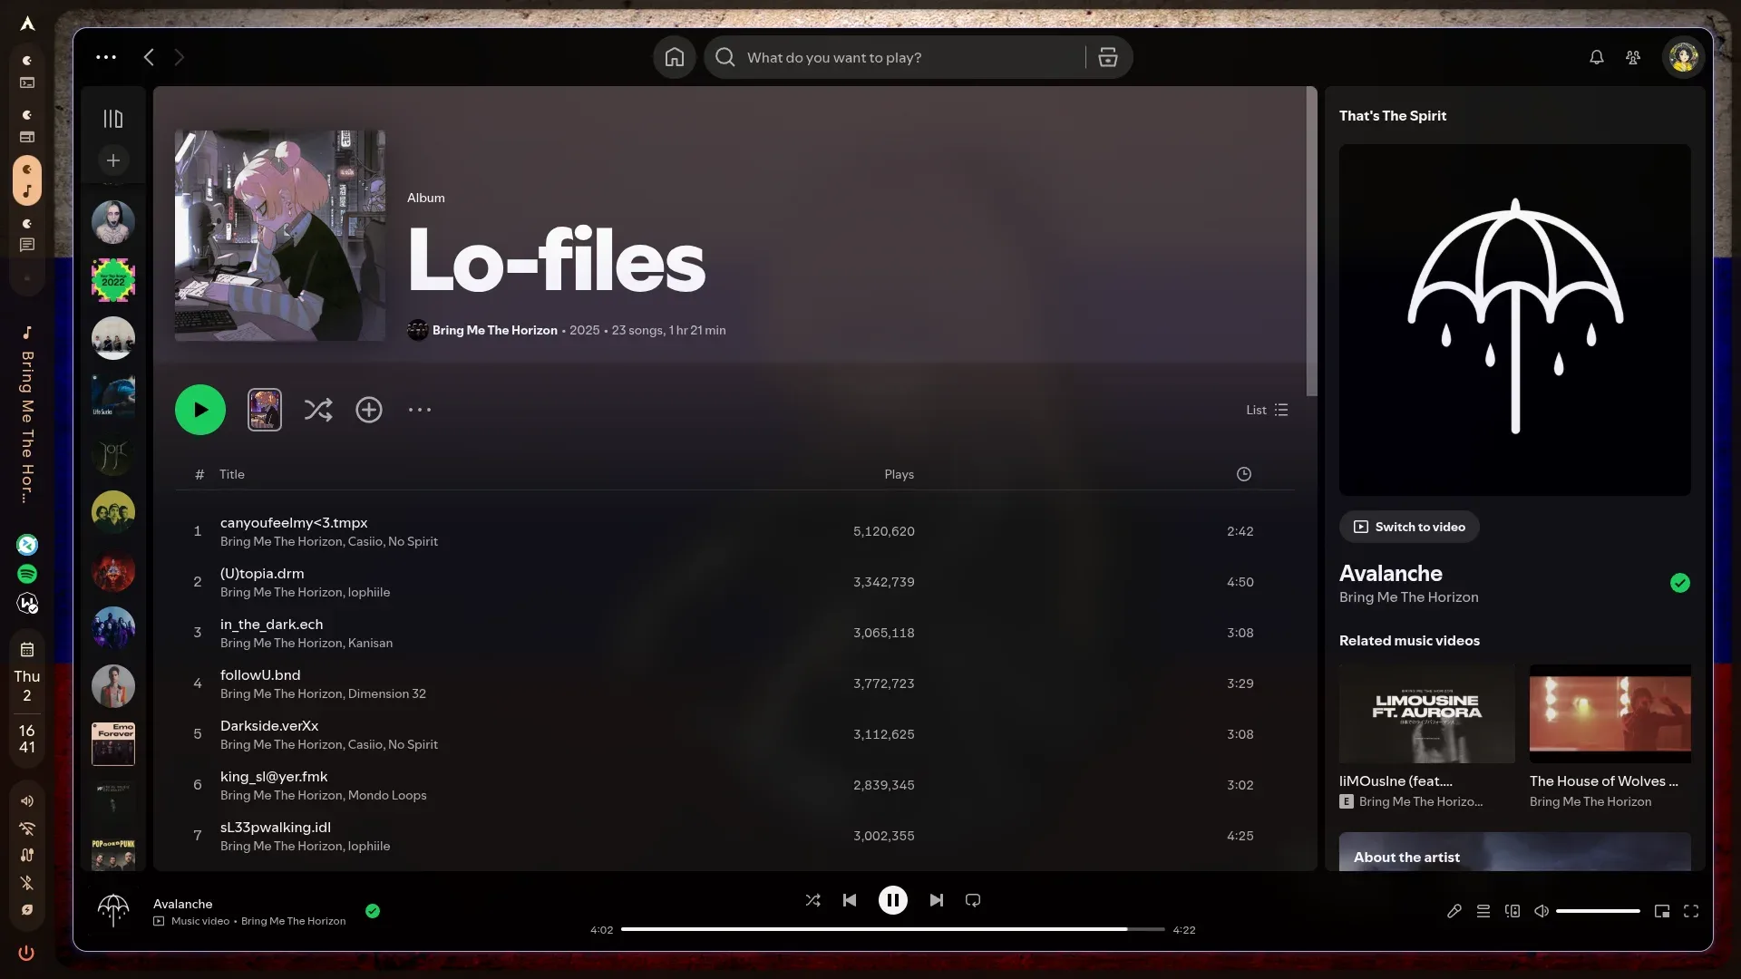Enter full screen mode

pyautogui.click(x=1691, y=911)
